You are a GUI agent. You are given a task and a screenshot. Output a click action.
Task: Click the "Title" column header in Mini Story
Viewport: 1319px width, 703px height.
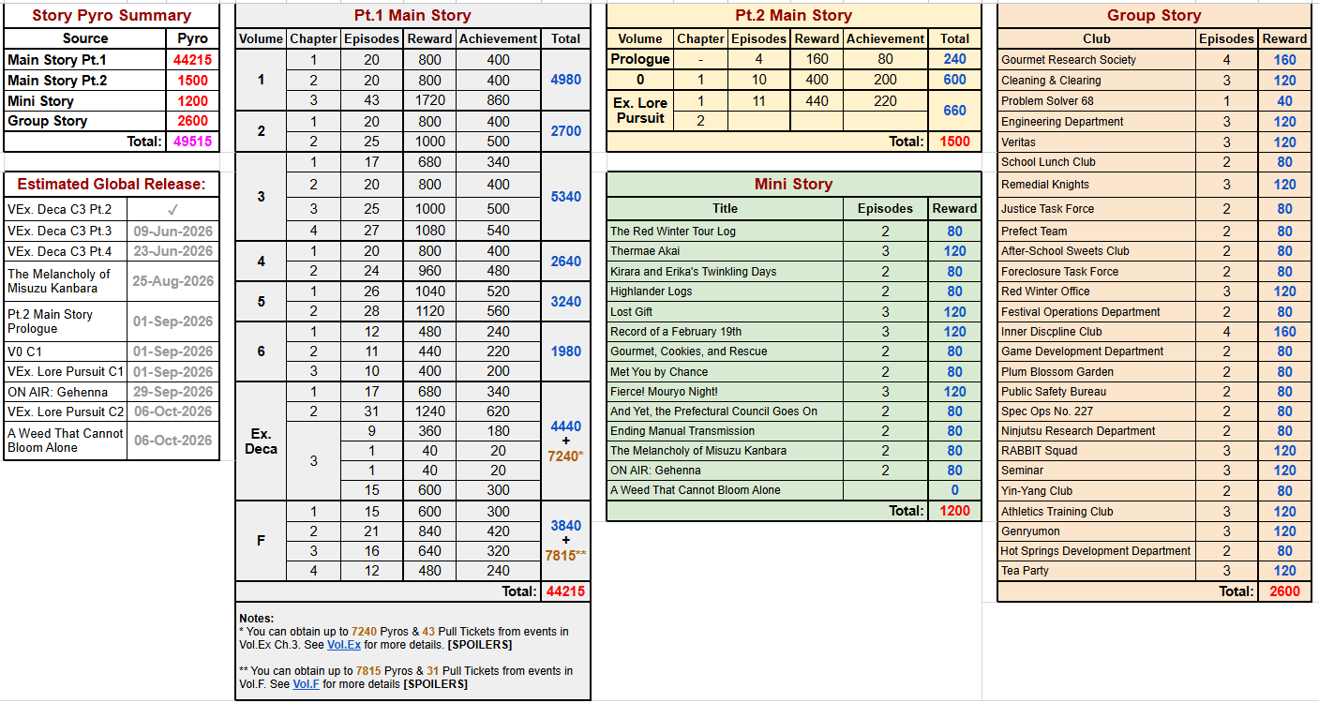pyautogui.click(x=725, y=208)
